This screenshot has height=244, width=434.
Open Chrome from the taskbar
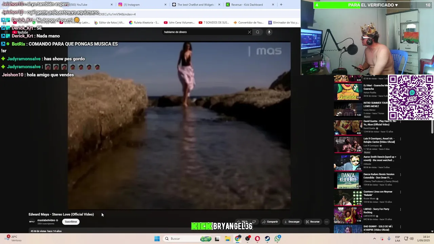tap(238, 239)
